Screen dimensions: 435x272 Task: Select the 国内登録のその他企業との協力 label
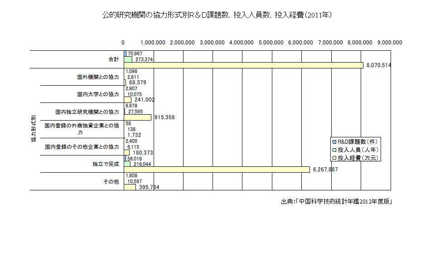pyautogui.click(x=82, y=147)
